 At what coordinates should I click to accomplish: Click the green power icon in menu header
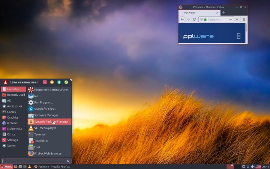pos(66,82)
